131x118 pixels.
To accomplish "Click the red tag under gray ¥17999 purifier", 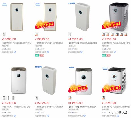I will pos(108,56).
